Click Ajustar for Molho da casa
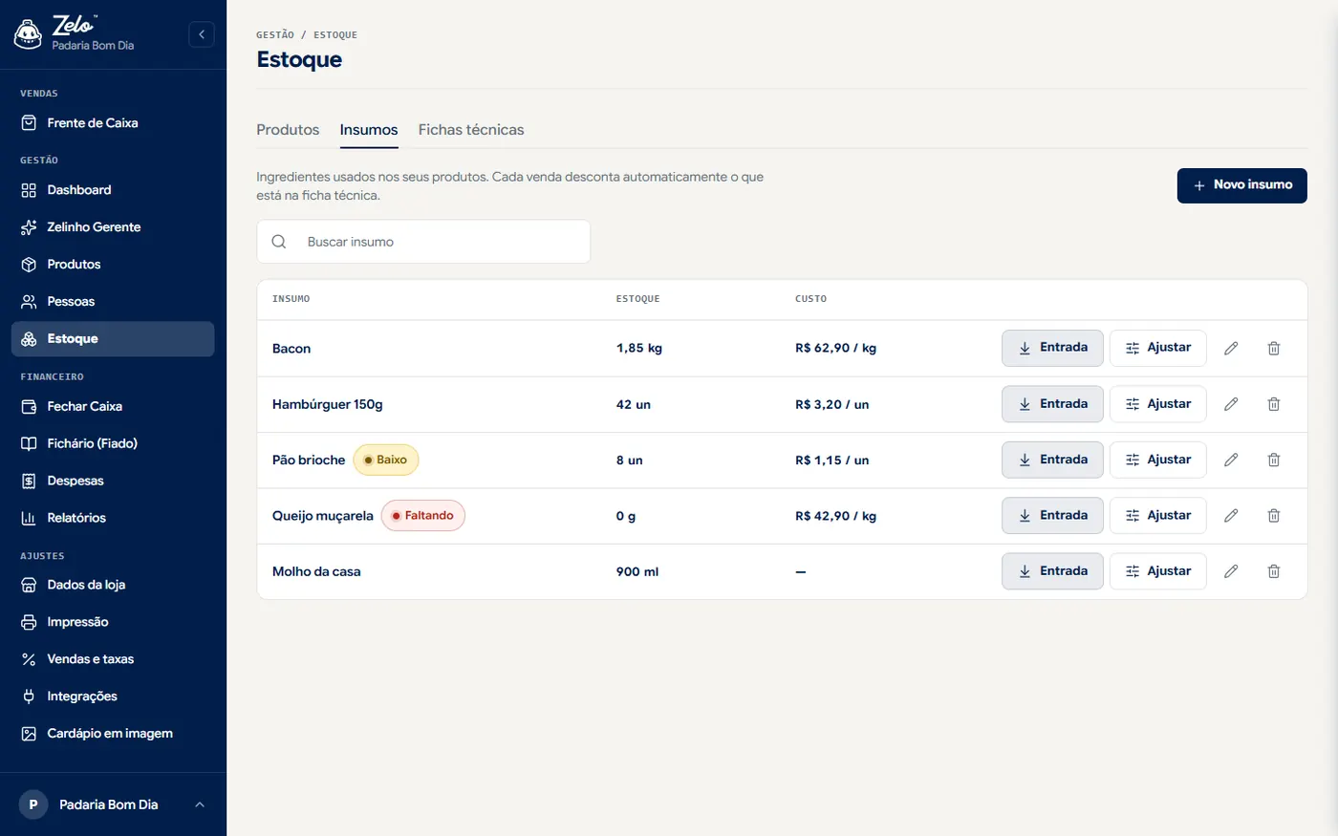This screenshot has height=836, width=1338. pos(1158,571)
